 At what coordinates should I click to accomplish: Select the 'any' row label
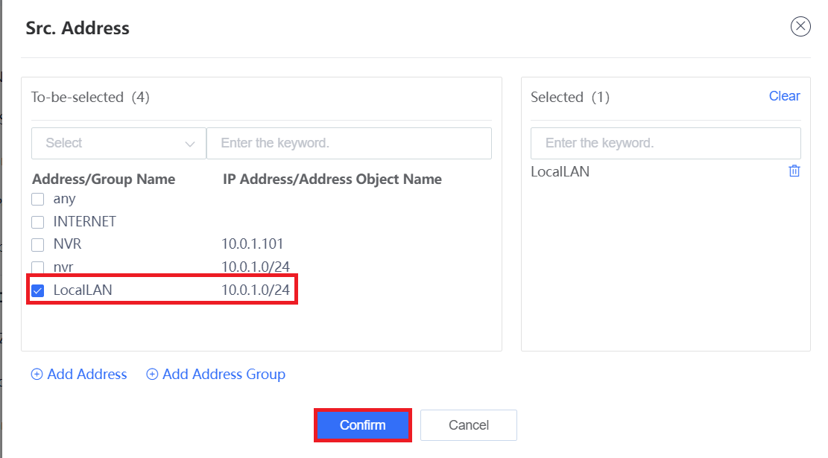pos(64,200)
